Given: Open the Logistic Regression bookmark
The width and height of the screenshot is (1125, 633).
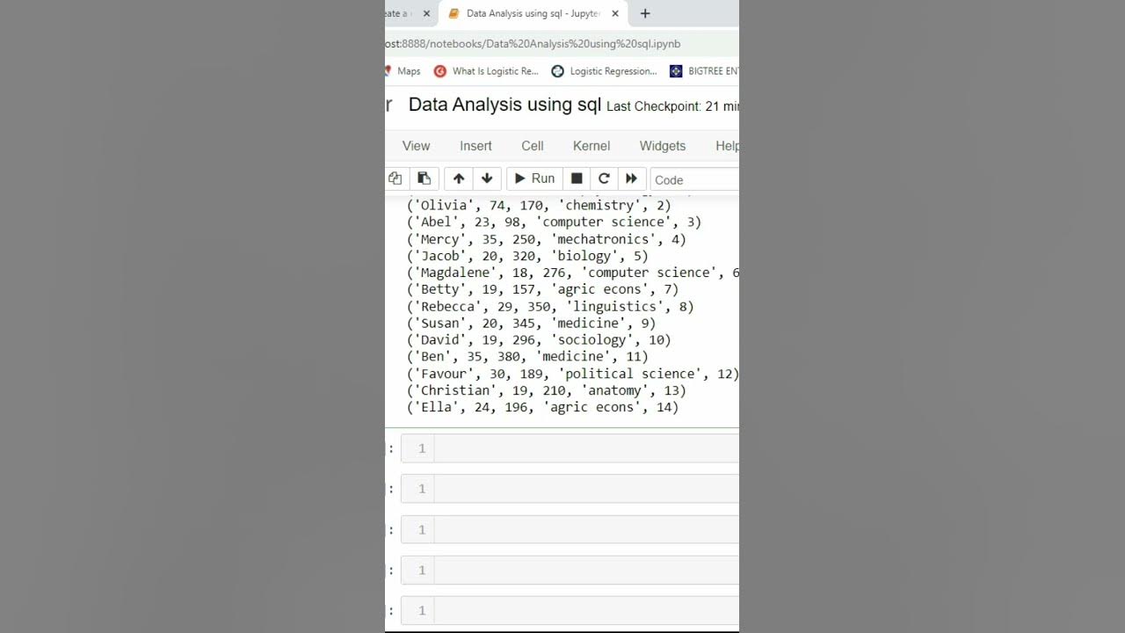Looking at the screenshot, I should 605,71.
